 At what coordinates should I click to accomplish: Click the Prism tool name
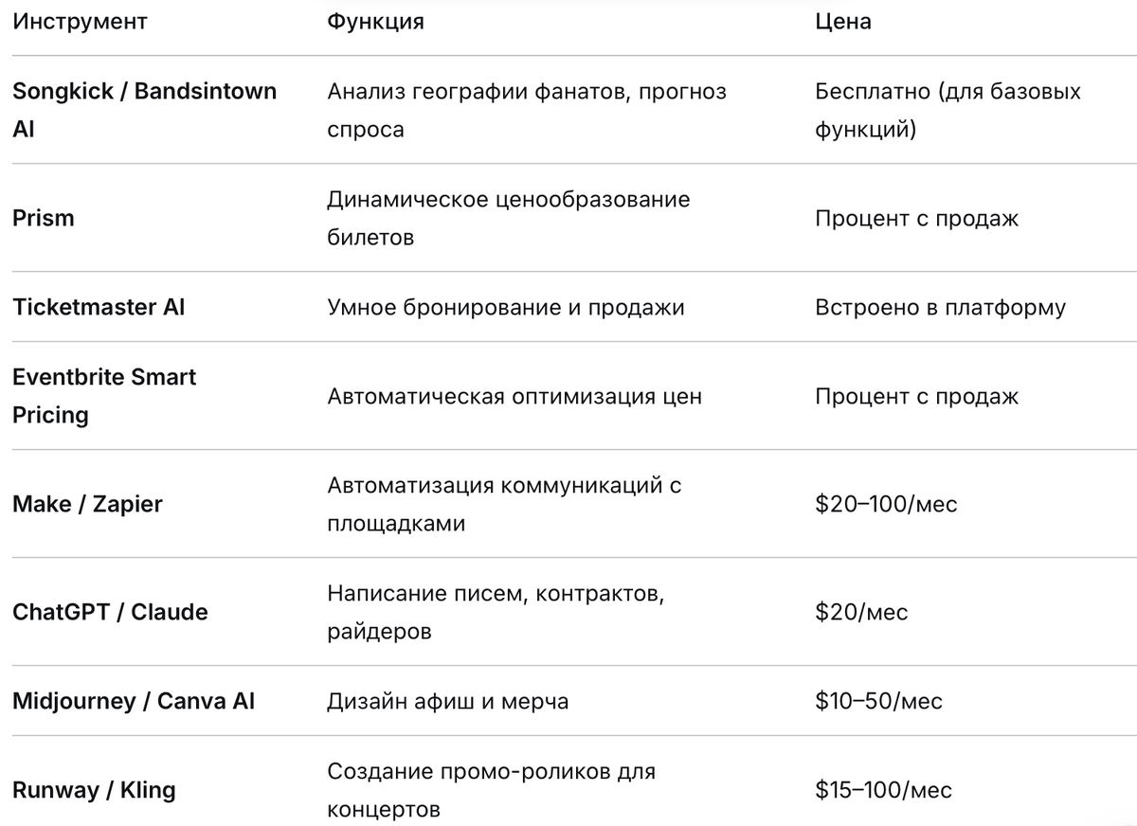(43, 218)
